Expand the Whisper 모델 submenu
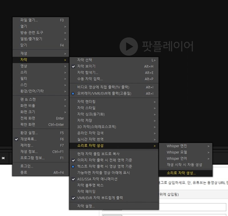The width and height of the screenshot is (228, 216). pos(186,152)
